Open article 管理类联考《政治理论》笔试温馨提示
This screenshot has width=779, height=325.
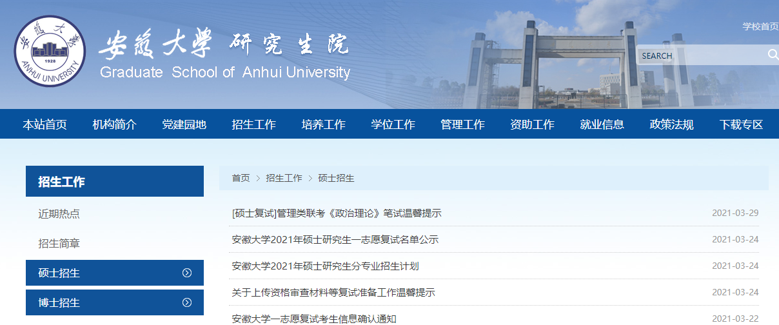pos(337,213)
